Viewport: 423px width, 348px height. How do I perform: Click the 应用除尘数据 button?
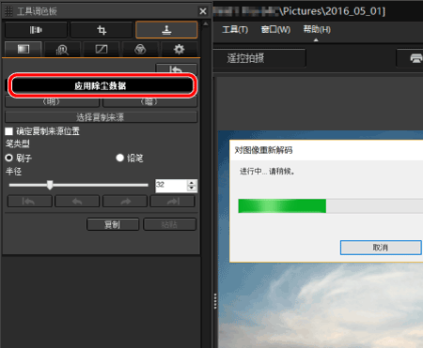point(102,85)
